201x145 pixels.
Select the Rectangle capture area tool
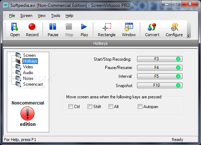pyautogui.click(x=107, y=30)
